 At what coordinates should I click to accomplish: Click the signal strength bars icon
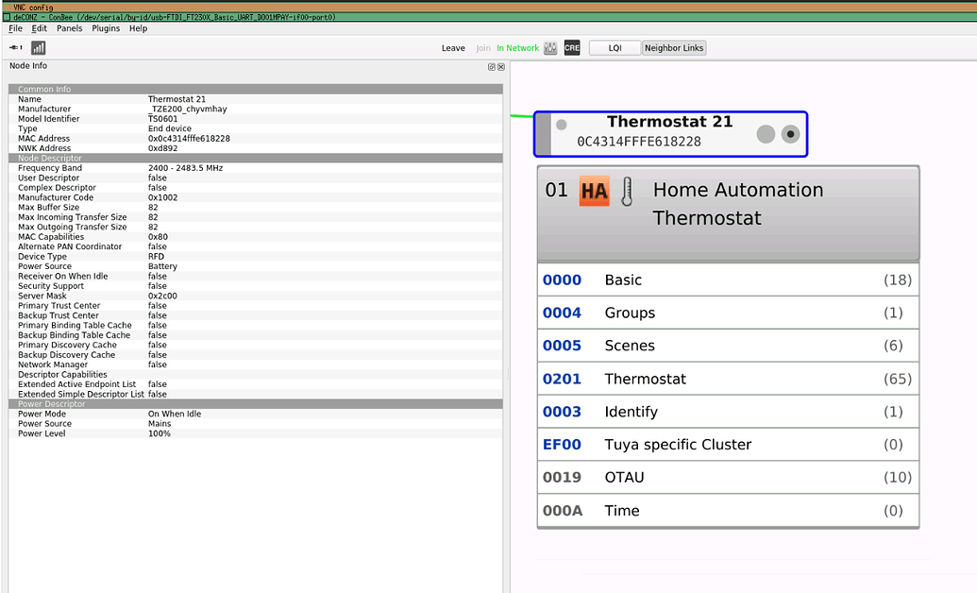pyautogui.click(x=39, y=47)
